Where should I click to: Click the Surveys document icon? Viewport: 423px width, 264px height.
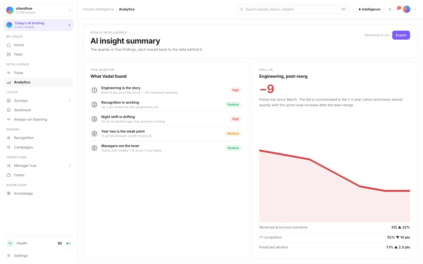click(9, 101)
